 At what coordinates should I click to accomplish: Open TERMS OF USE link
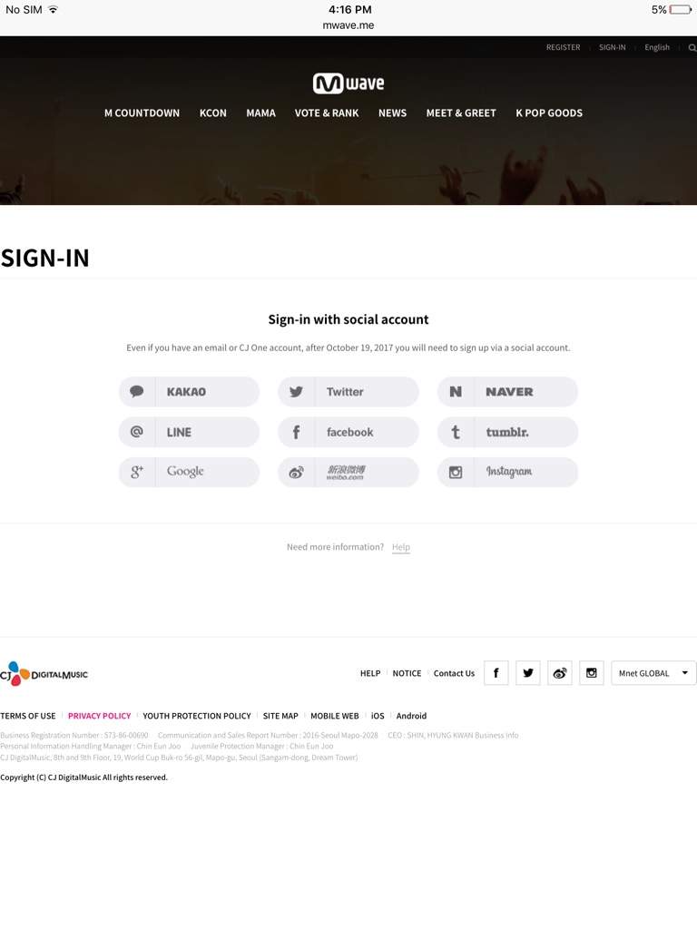(x=28, y=716)
